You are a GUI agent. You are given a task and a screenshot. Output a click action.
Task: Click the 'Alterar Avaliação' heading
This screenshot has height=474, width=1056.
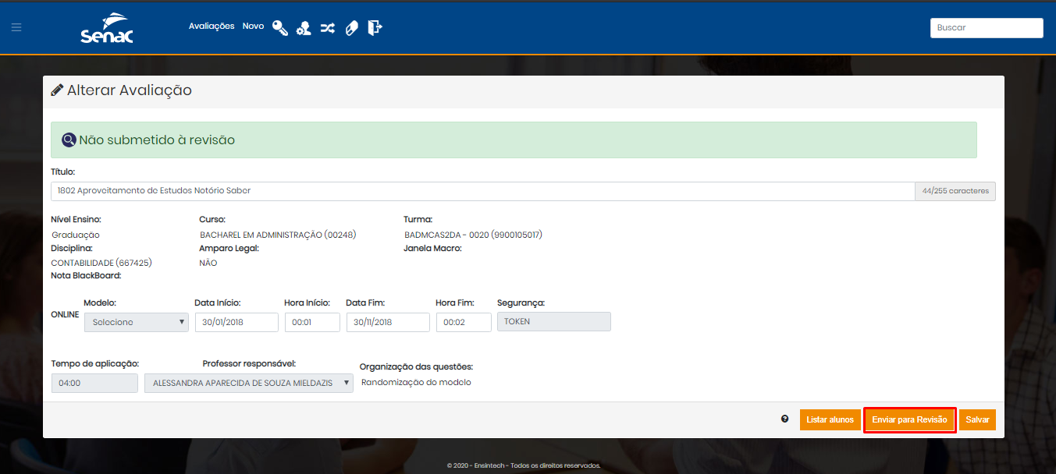130,90
